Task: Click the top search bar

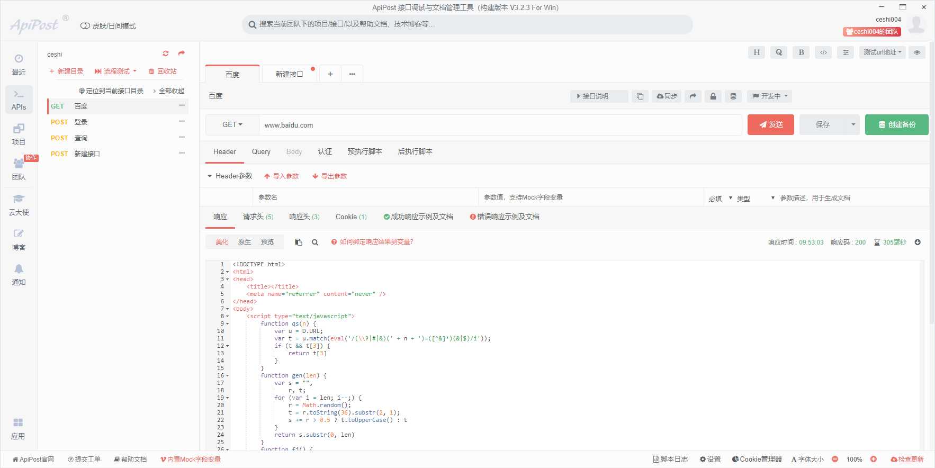Action: (467, 24)
